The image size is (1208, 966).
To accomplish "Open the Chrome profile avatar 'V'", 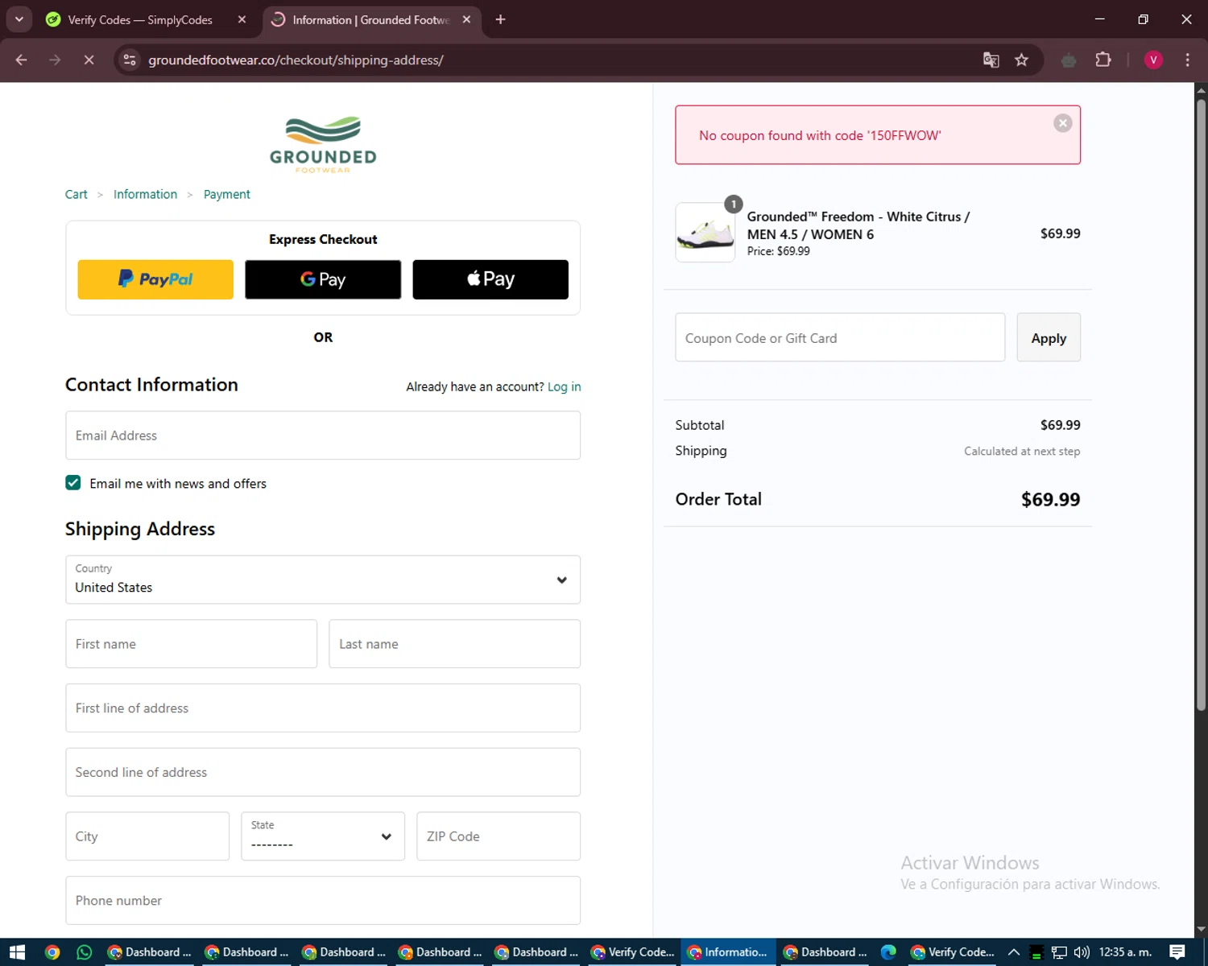I will (1153, 60).
